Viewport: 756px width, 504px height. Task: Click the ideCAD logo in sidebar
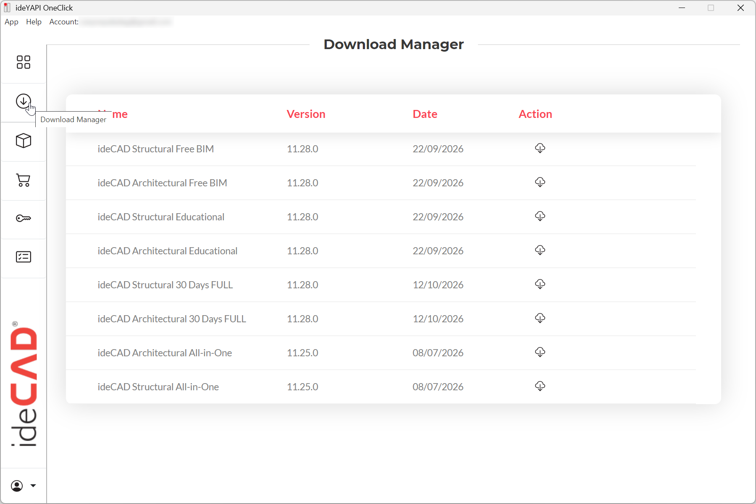24,384
